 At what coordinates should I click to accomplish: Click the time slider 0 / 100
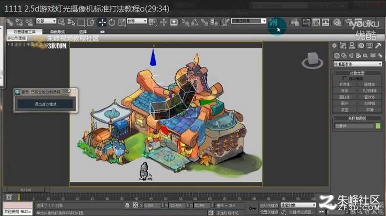point(26,190)
